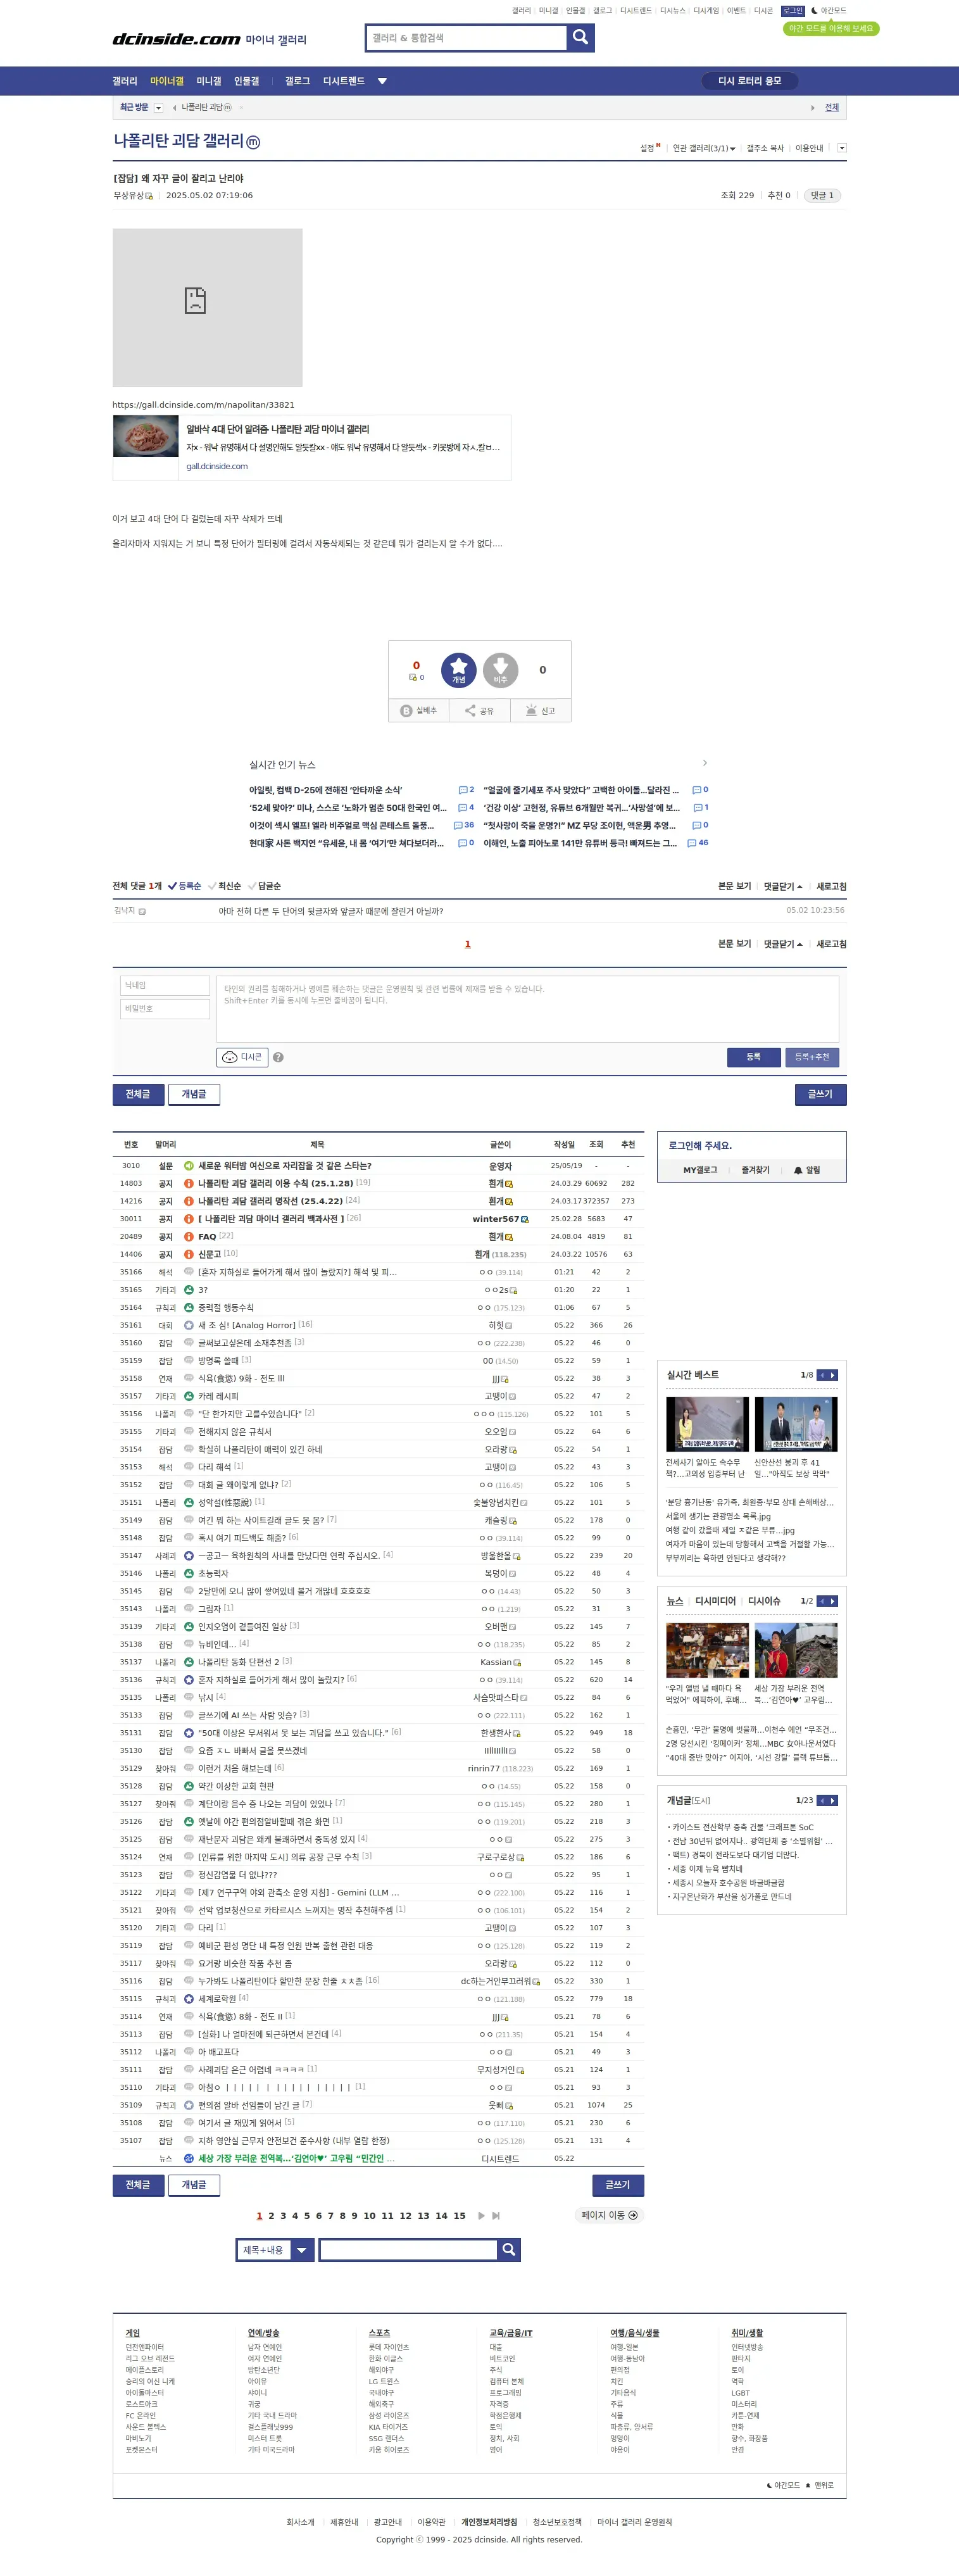Focus the top 갤러리 & 통합검색 field

coord(466,38)
